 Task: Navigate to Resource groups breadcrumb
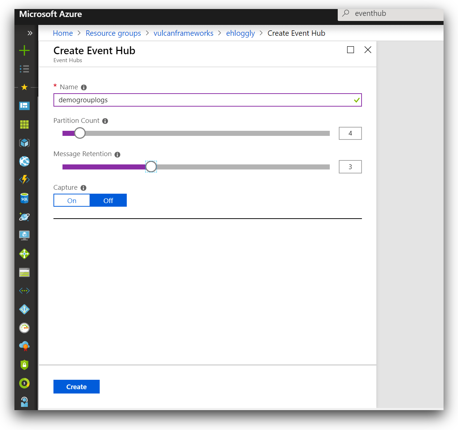pos(113,33)
